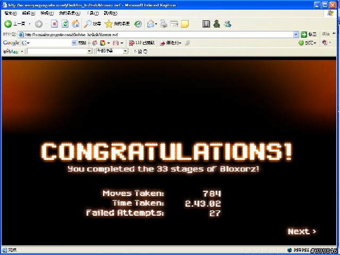Click the time value 2.43.02
The height and width of the screenshot is (255, 340).
(203, 203)
